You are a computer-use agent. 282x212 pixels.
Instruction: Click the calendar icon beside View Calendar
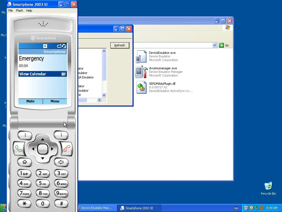tap(64, 74)
